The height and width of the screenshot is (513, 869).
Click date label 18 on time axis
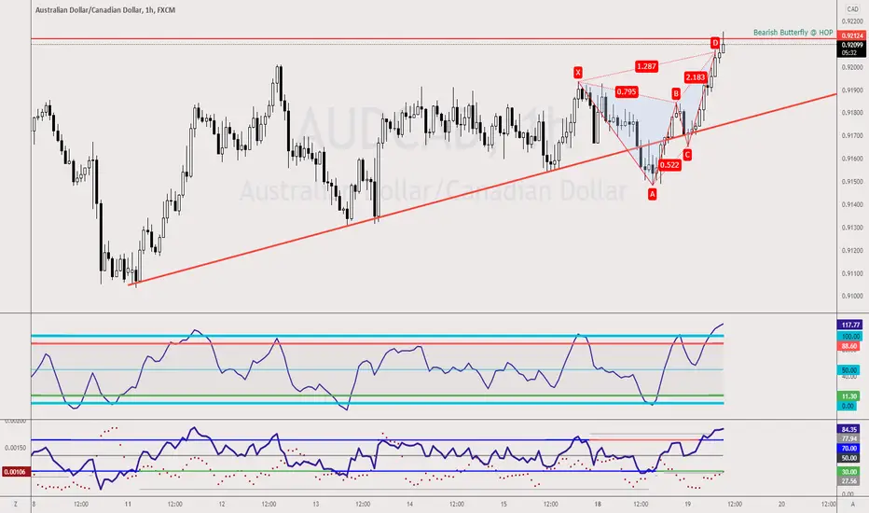(598, 504)
